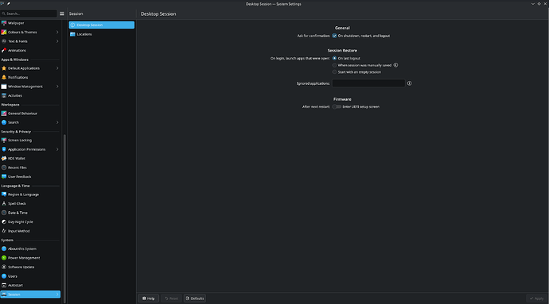Screen dimensions: 549x304
Task: Open Screen Locking icon
Action: click(4, 140)
